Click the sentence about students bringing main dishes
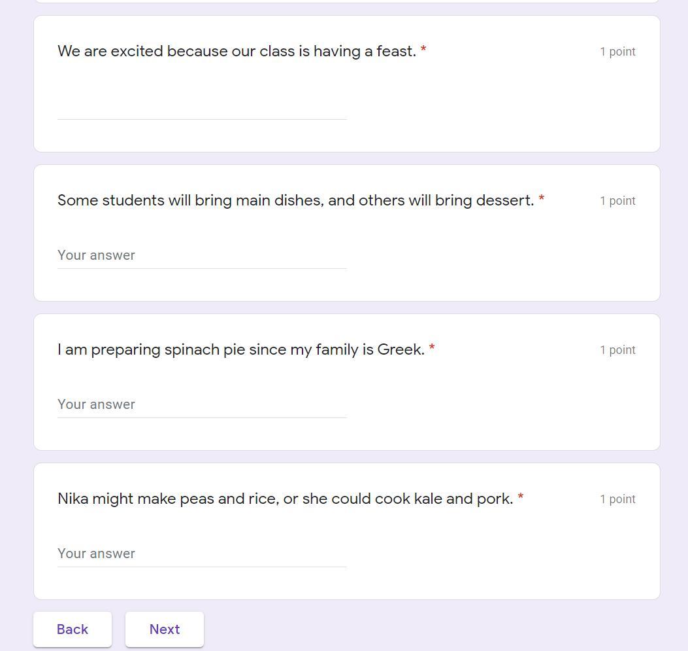Screen dimensions: 688x651 pyautogui.click(x=295, y=200)
